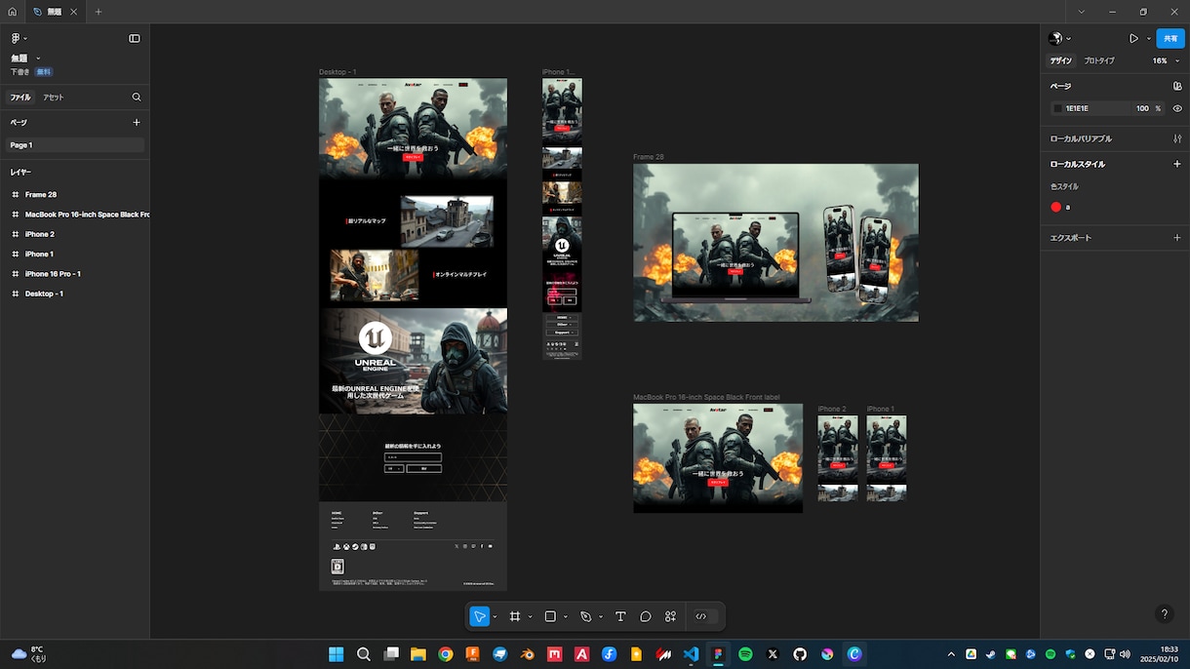Open the help question mark button
Screen dimensions: 1190x669
1164,614
